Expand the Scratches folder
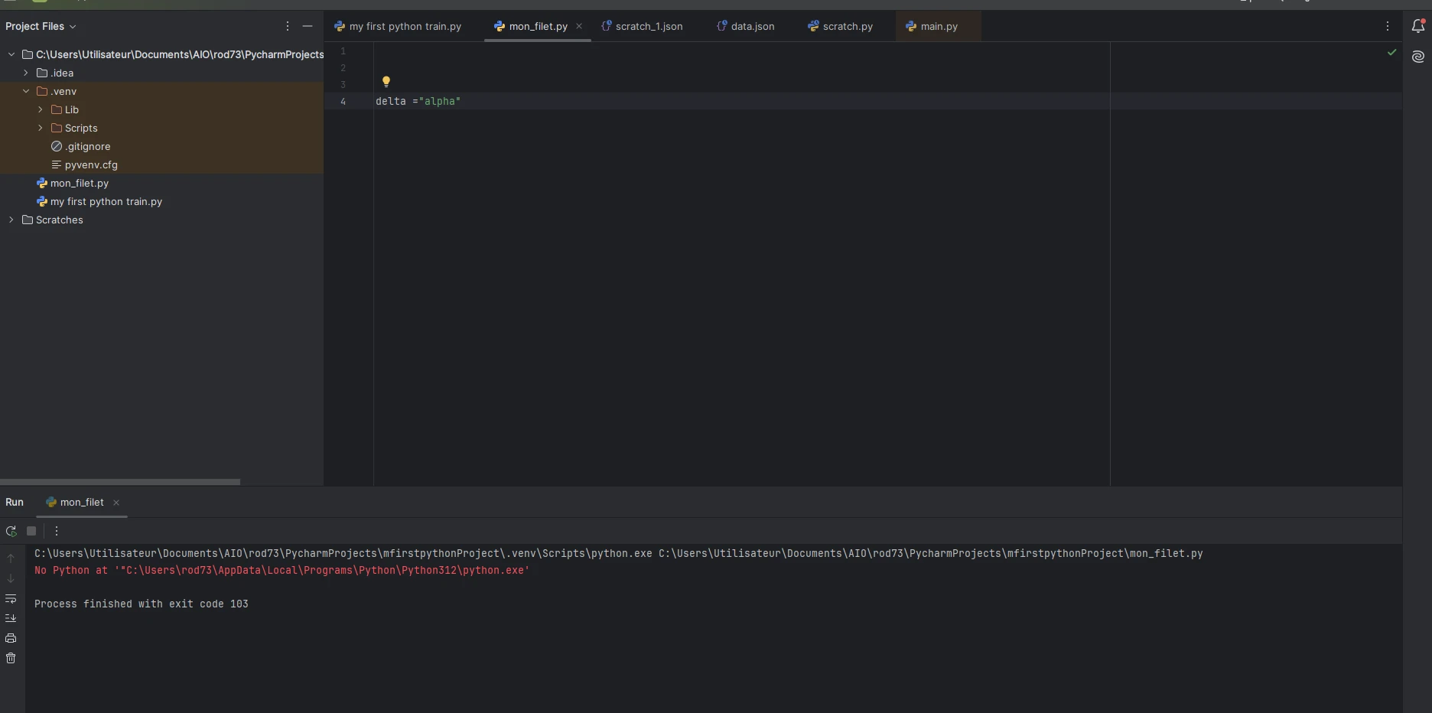This screenshot has width=1432, height=713. pos(11,220)
